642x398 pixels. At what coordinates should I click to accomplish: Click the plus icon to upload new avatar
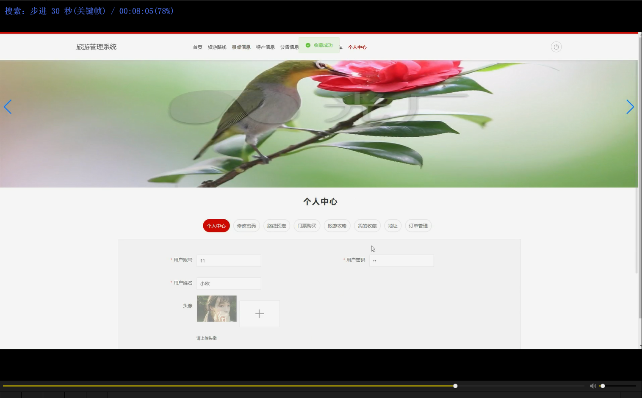click(x=259, y=313)
